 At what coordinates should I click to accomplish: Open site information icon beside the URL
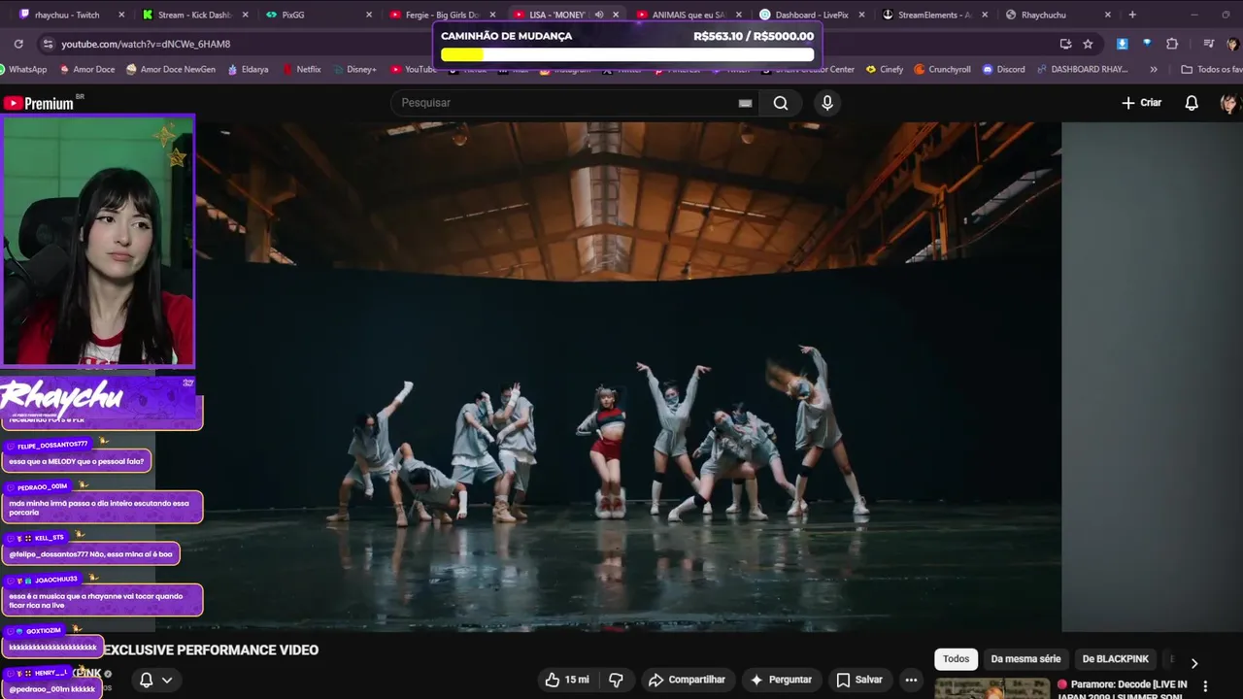[48, 44]
